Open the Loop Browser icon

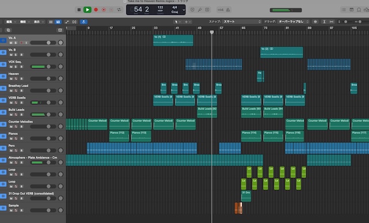(359, 10)
